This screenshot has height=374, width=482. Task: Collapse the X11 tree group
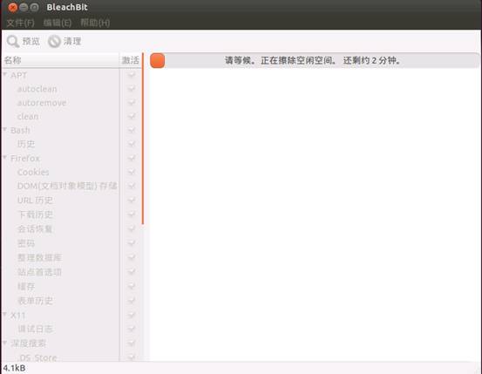click(5, 315)
